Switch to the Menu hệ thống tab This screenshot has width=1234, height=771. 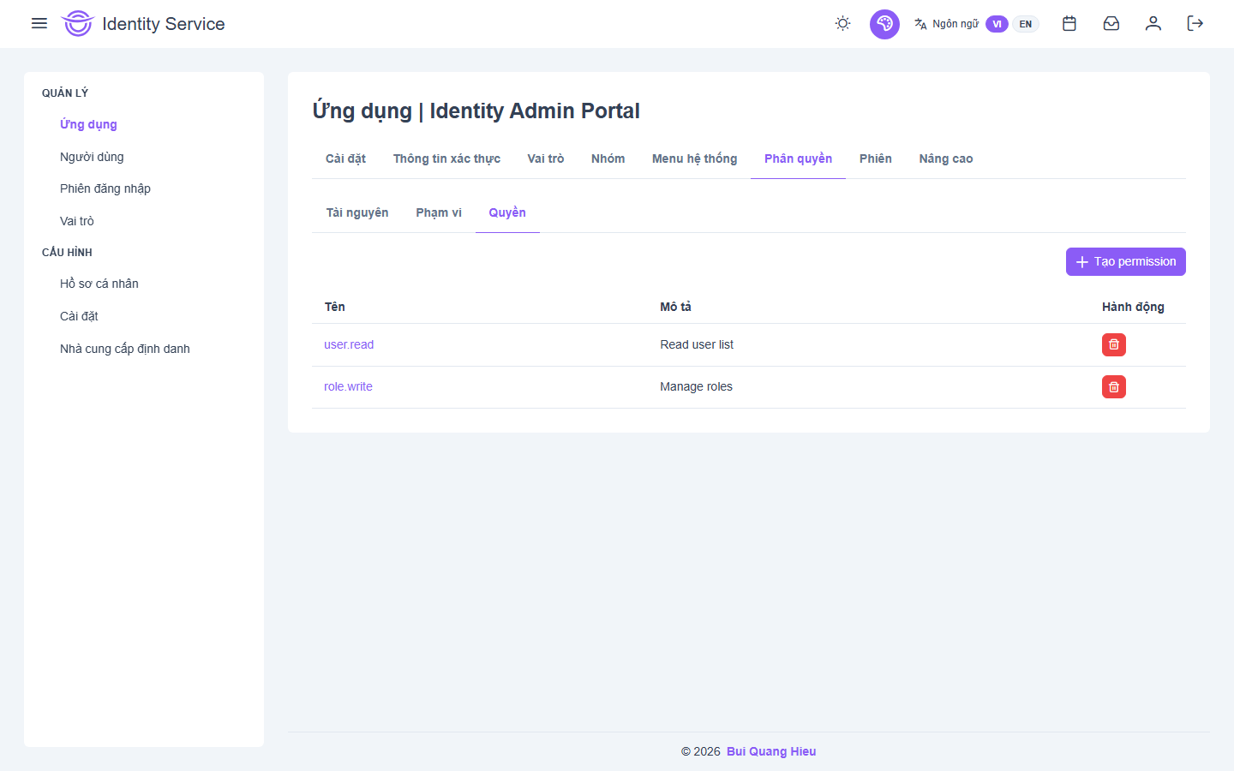tap(694, 158)
